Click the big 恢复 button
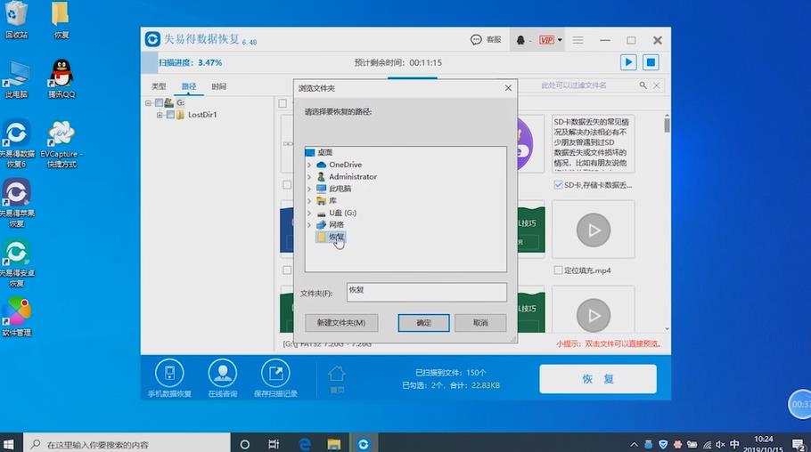The height and width of the screenshot is (452, 811). (598, 379)
